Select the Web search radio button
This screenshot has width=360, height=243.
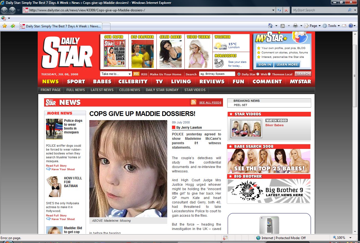[x=258, y=74]
